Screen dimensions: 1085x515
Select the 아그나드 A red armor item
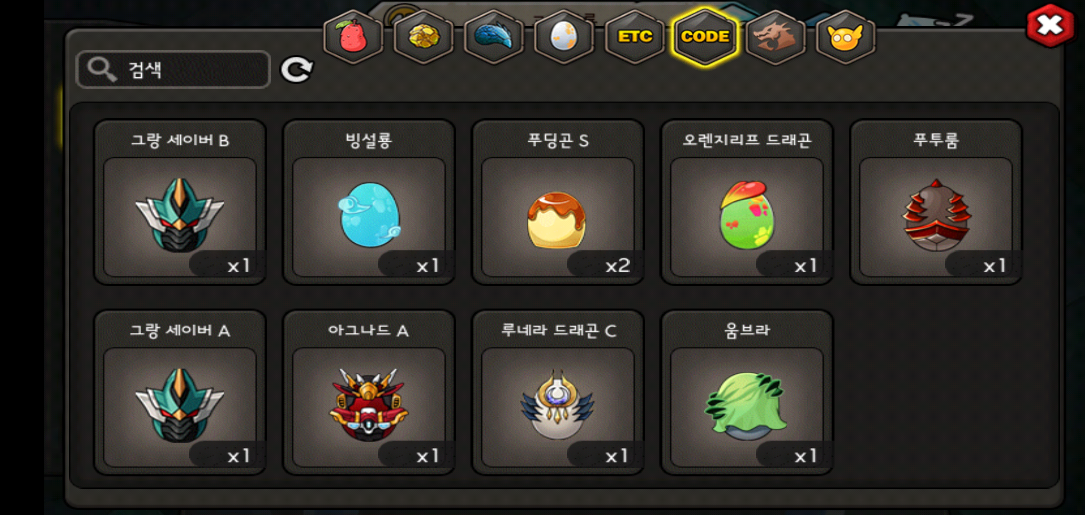point(369,392)
